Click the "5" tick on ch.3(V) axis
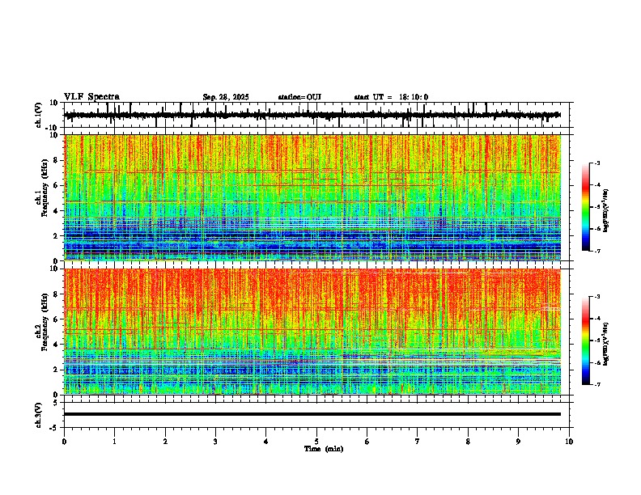The width and height of the screenshot is (641, 495). click(56, 402)
